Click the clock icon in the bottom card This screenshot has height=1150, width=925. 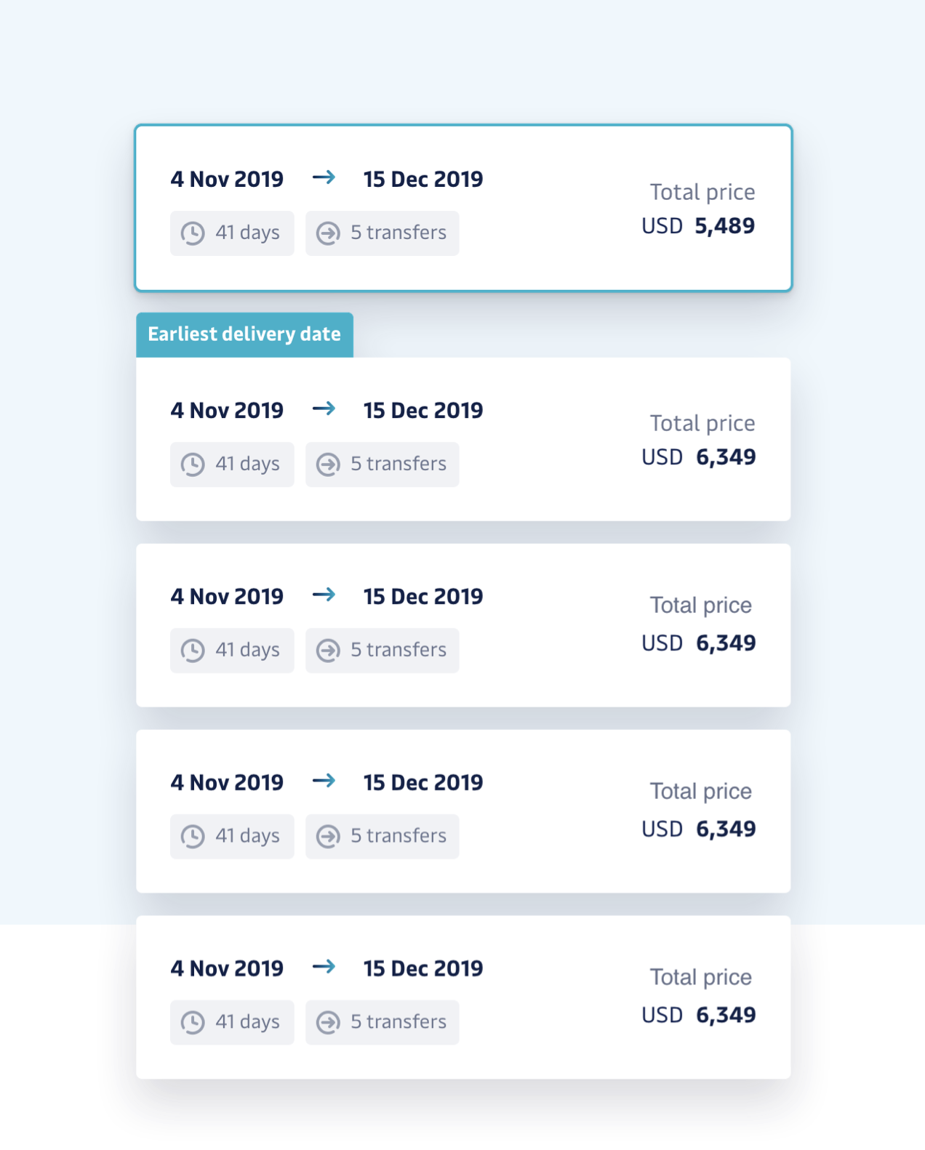pyautogui.click(x=193, y=1023)
